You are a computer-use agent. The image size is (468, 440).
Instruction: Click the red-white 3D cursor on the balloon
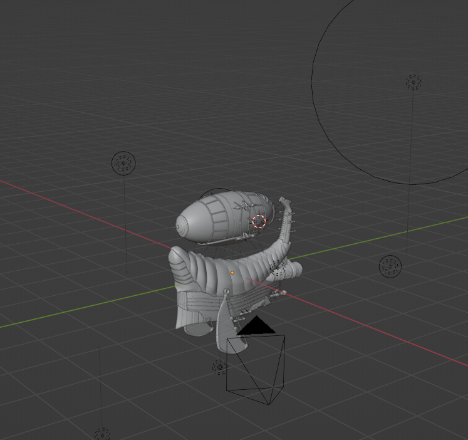259,221
